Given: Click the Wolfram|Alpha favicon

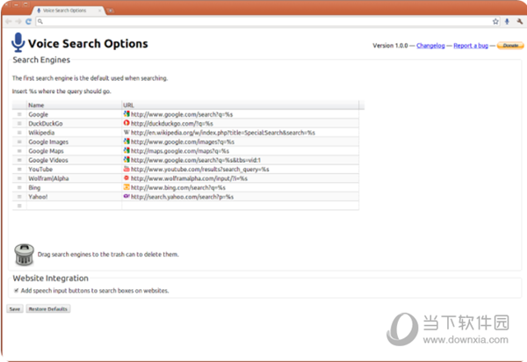Looking at the screenshot, I should pos(126,177).
